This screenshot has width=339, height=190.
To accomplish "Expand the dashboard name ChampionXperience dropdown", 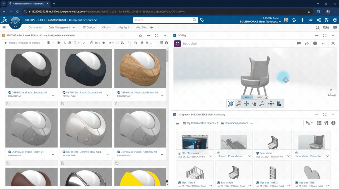I will (96, 20).
